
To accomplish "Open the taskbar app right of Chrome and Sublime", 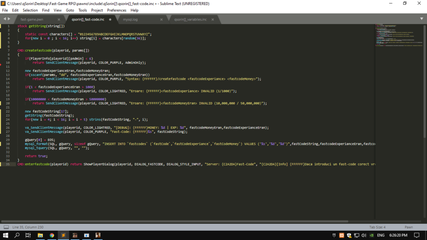I will click(x=75, y=235).
